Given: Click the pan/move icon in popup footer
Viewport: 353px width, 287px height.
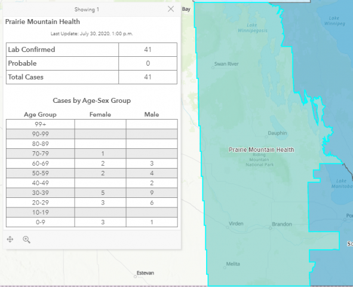Looking at the screenshot, I should (x=10, y=239).
